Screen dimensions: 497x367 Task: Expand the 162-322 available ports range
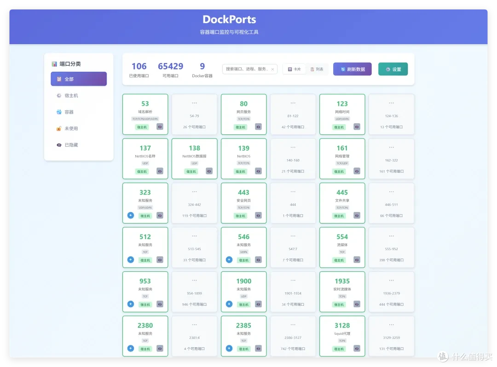click(392, 159)
